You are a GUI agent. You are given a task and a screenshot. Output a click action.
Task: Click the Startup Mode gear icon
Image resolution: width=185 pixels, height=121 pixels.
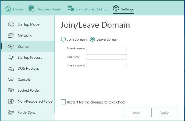(11, 24)
